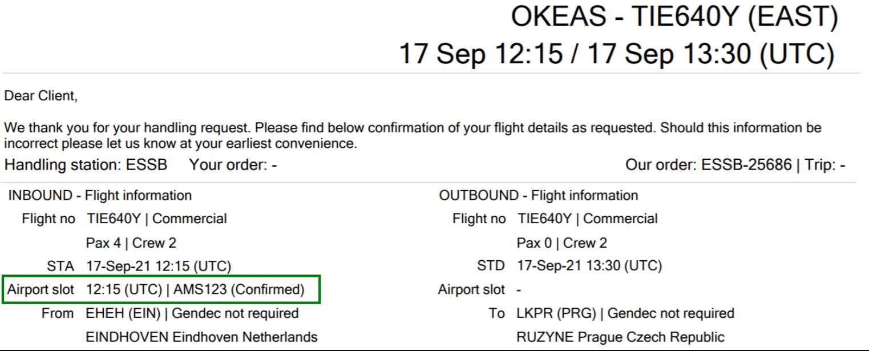Click EINDHOVEN Eindhoven Netherlands text

[202, 337]
